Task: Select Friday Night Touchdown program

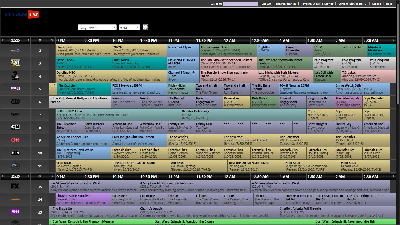Action: [x=181, y=89]
